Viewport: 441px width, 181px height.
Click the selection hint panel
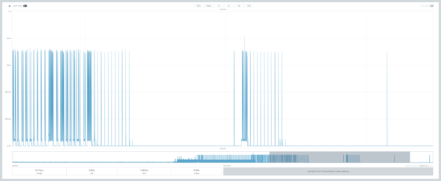click(x=328, y=171)
